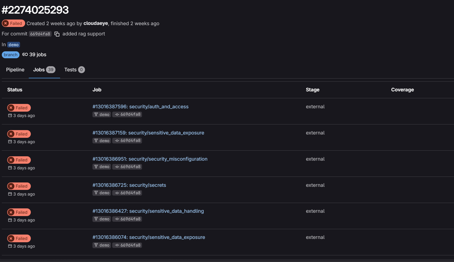
Task: Click Failed badge for sensitive_data_handling job
Action: (19, 212)
